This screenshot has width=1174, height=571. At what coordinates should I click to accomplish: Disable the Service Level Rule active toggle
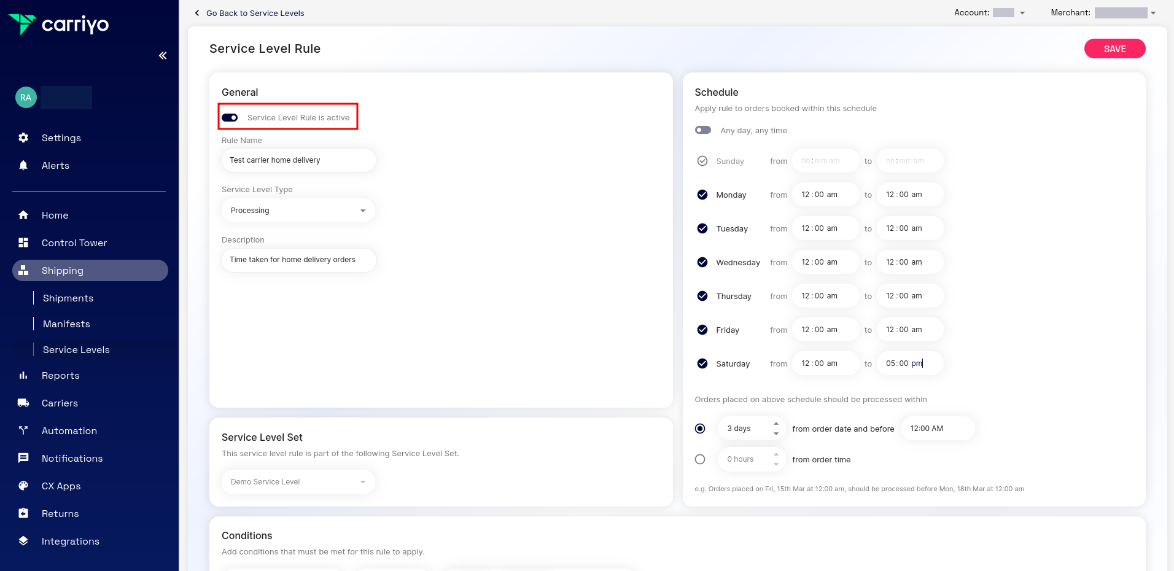pos(229,117)
